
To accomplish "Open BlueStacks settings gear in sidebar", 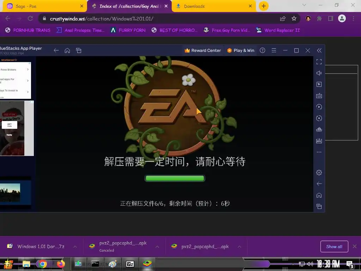I will click(x=319, y=172).
